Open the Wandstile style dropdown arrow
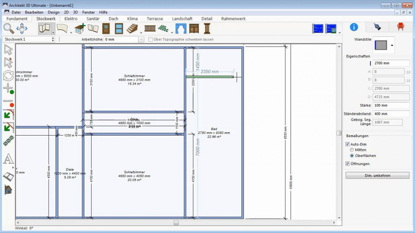415x233 pixels. click(x=392, y=45)
